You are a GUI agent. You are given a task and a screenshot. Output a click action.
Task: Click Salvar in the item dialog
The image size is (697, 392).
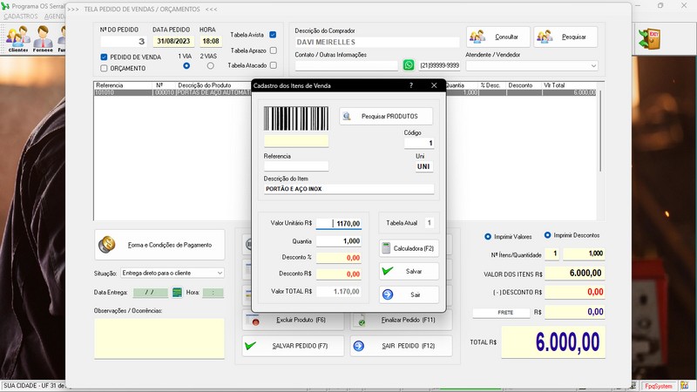[409, 271]
